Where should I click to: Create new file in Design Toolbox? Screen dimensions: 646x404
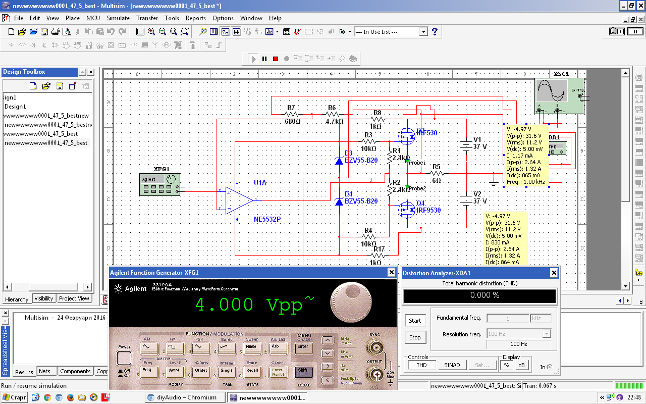33,86
